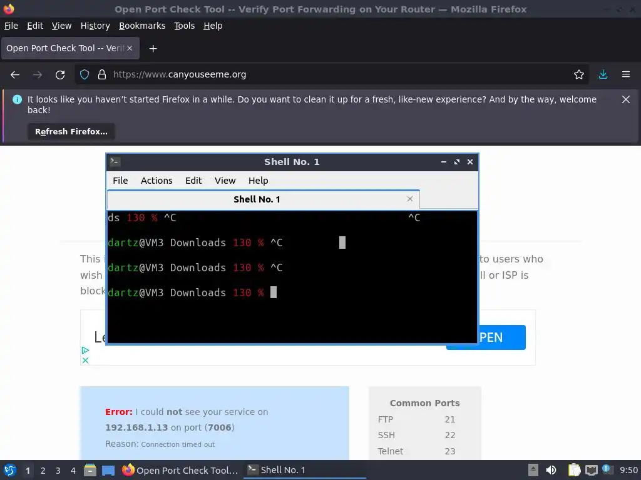Switch to workspace 3

58,471
